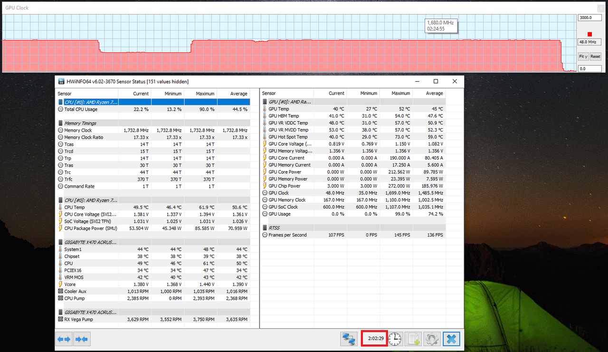Select the System1 temperature row
The image size is (608, 352).
[153, 249]
